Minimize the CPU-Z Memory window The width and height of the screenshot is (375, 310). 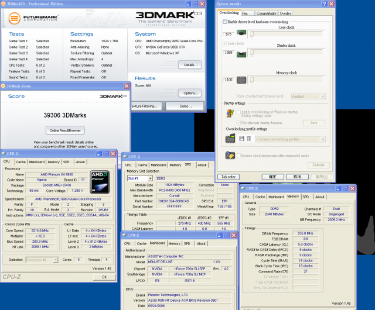[x=338, y=189]
